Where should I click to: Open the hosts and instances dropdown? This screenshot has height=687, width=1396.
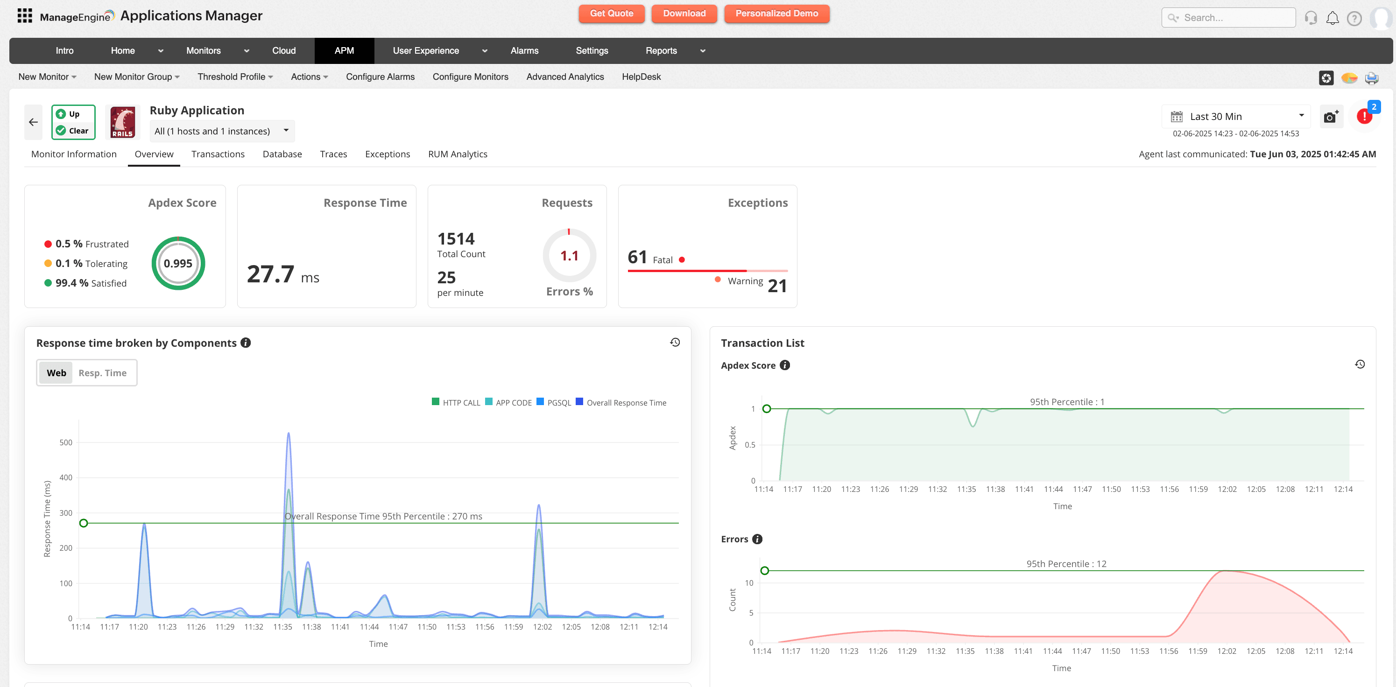pyautogui.click(x=222, y=131)
